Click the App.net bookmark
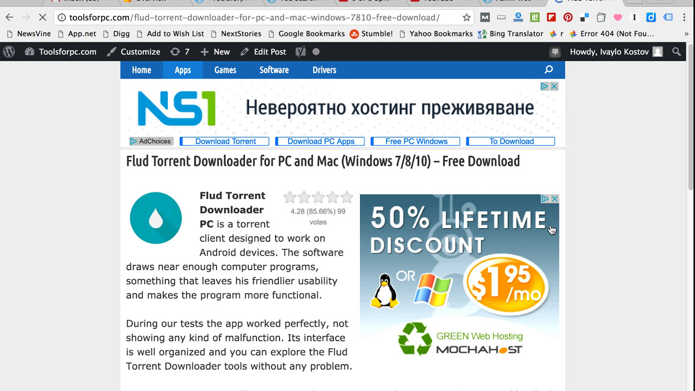The width and height of the screenshot is (695, 391). 77,34
